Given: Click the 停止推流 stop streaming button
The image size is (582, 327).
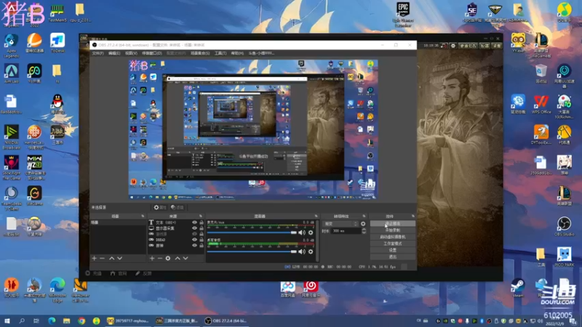Looking at the screenshot, I should coord(393,224).
